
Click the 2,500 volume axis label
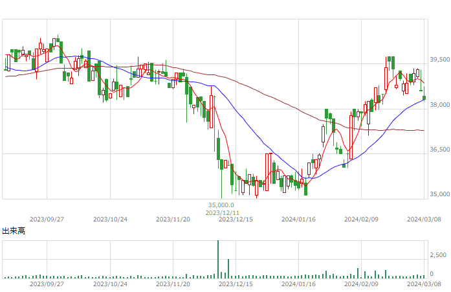tap(438, 255)
